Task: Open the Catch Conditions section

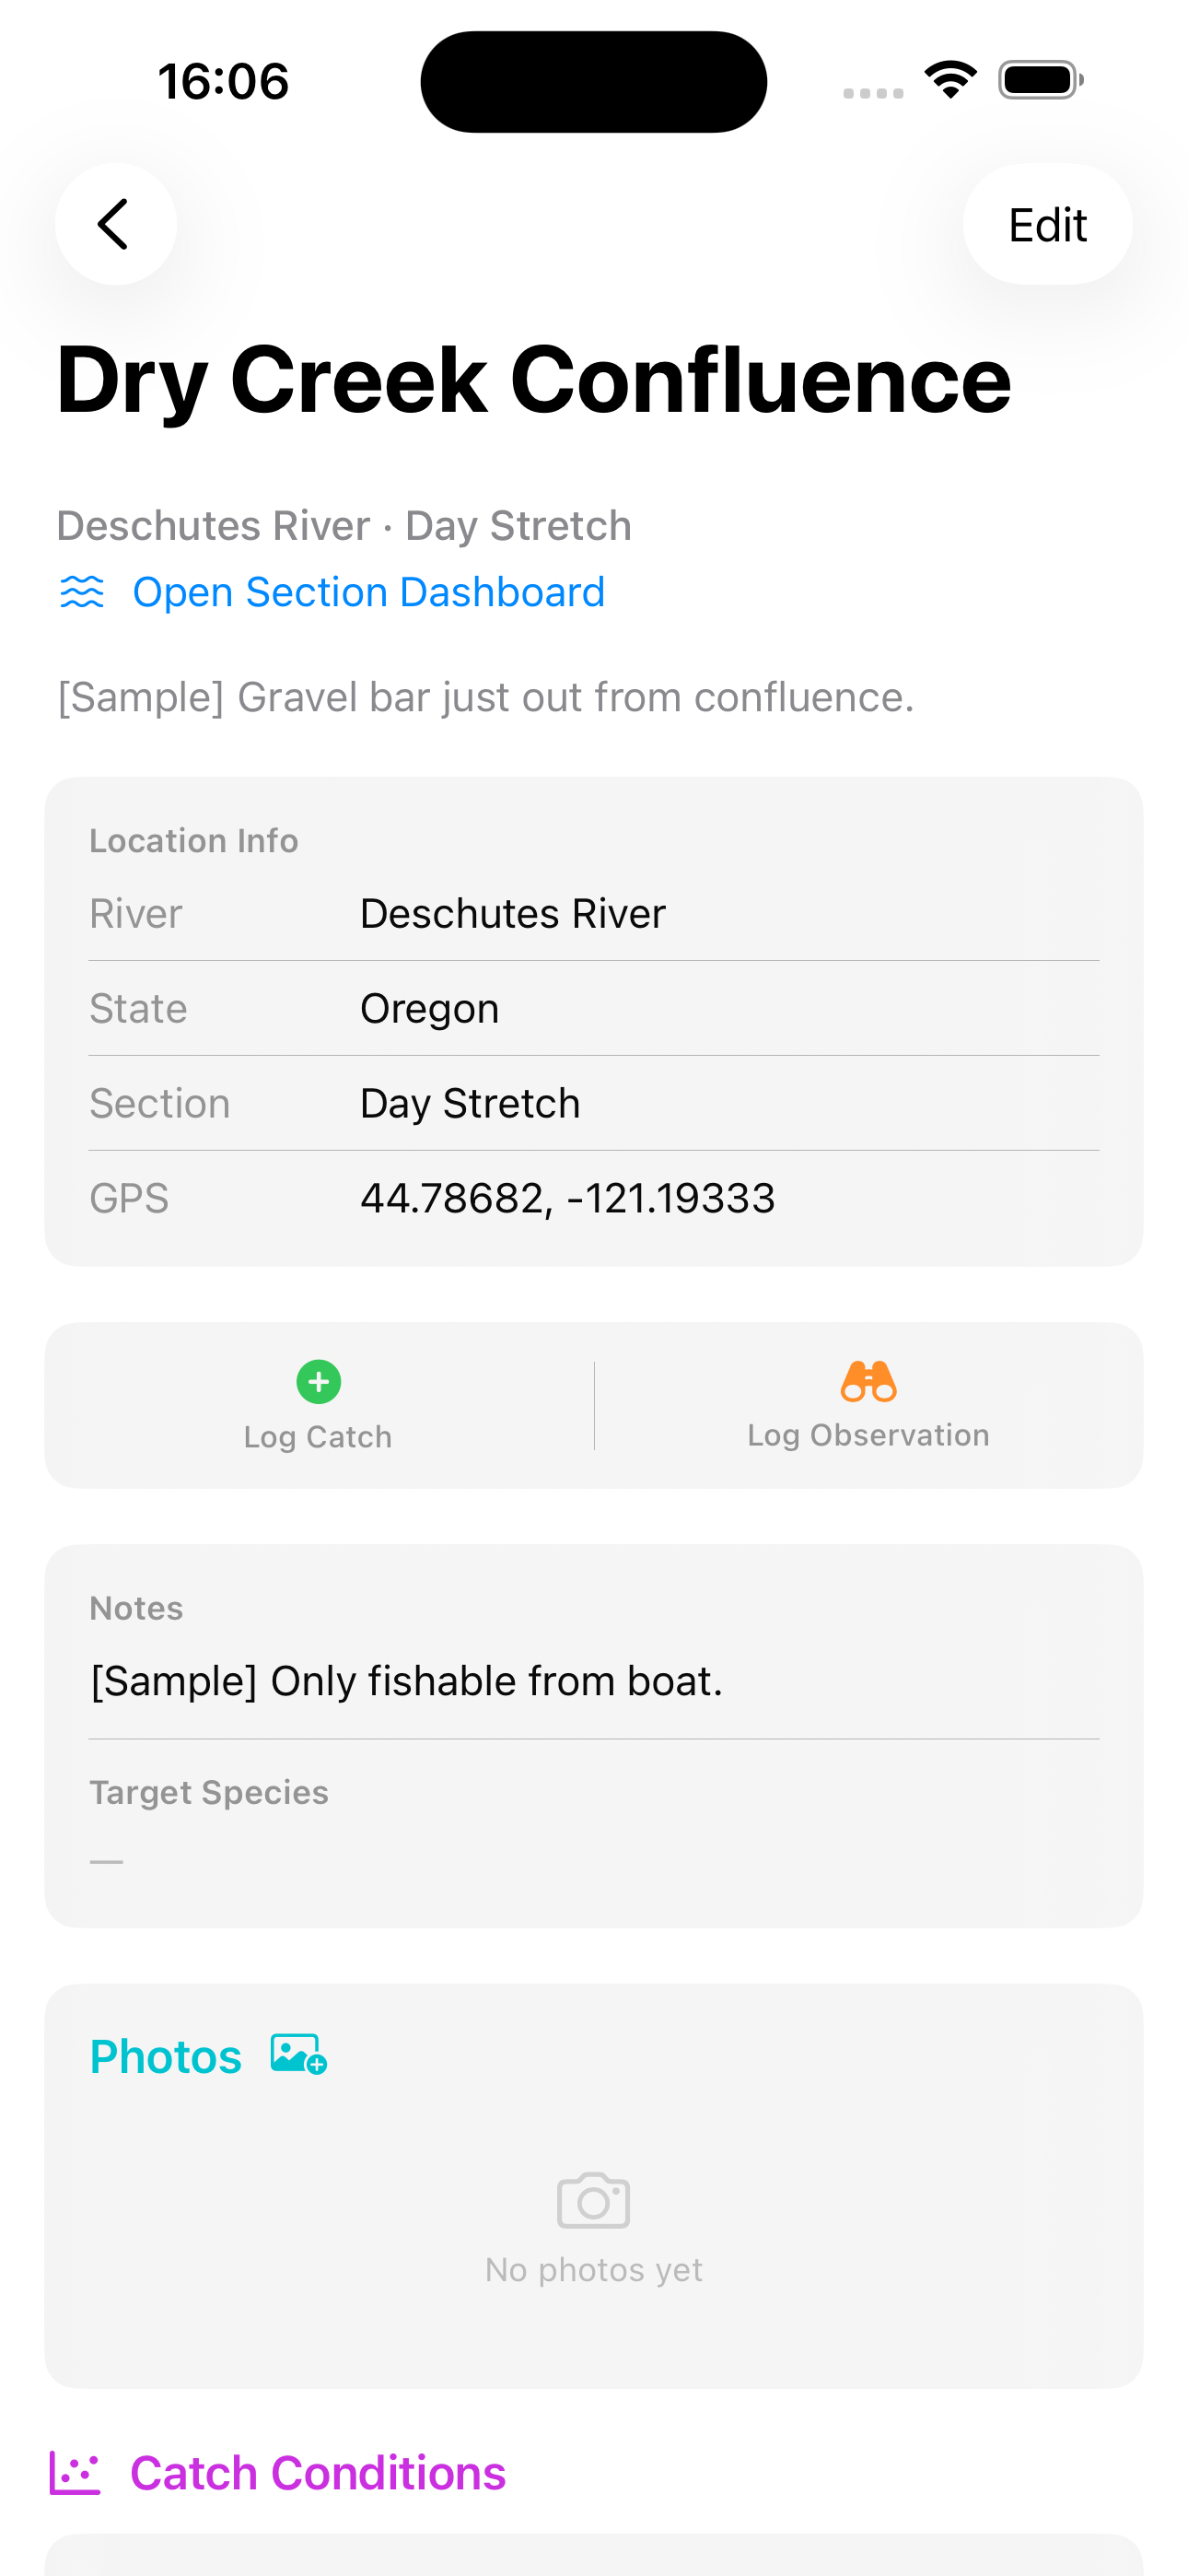Action: click(318, 2473)
